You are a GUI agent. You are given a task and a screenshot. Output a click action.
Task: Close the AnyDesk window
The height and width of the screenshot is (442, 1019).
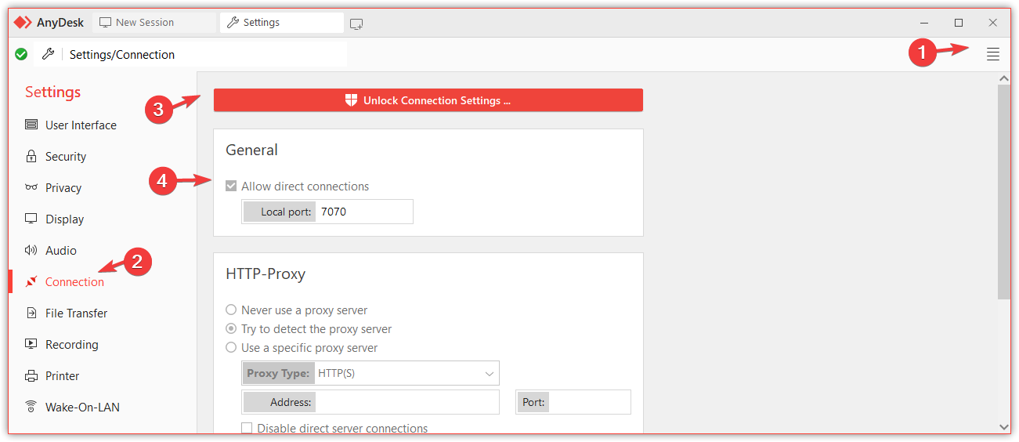point(992,23)
